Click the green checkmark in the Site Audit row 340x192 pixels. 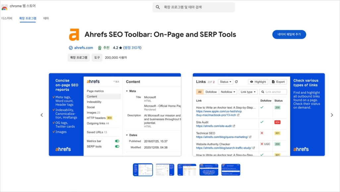pos(262,122)
